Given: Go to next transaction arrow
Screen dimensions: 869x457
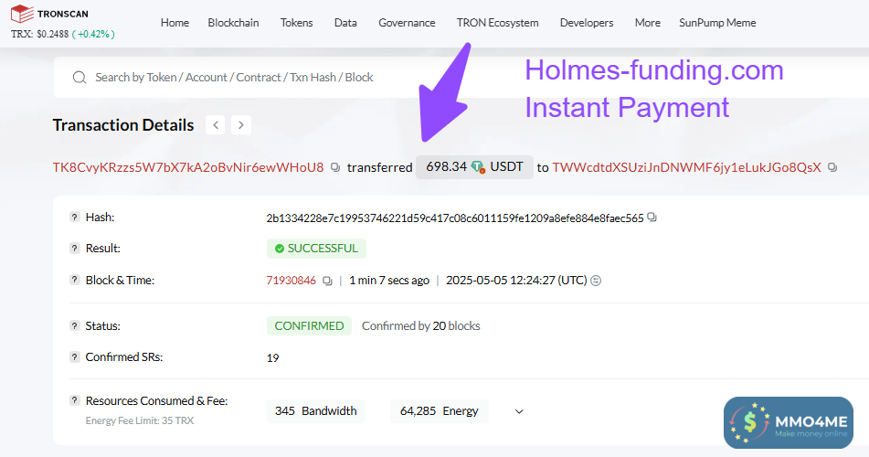Looking at the screenshot, I should 241,125.
